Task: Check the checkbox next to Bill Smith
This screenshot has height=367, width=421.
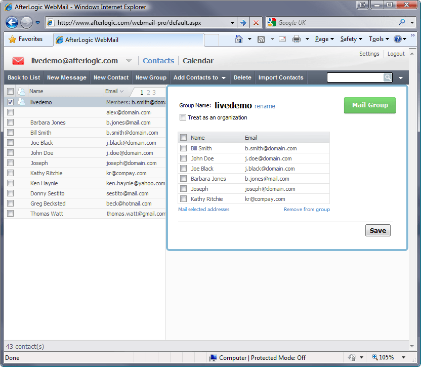Action: point(183,148)
